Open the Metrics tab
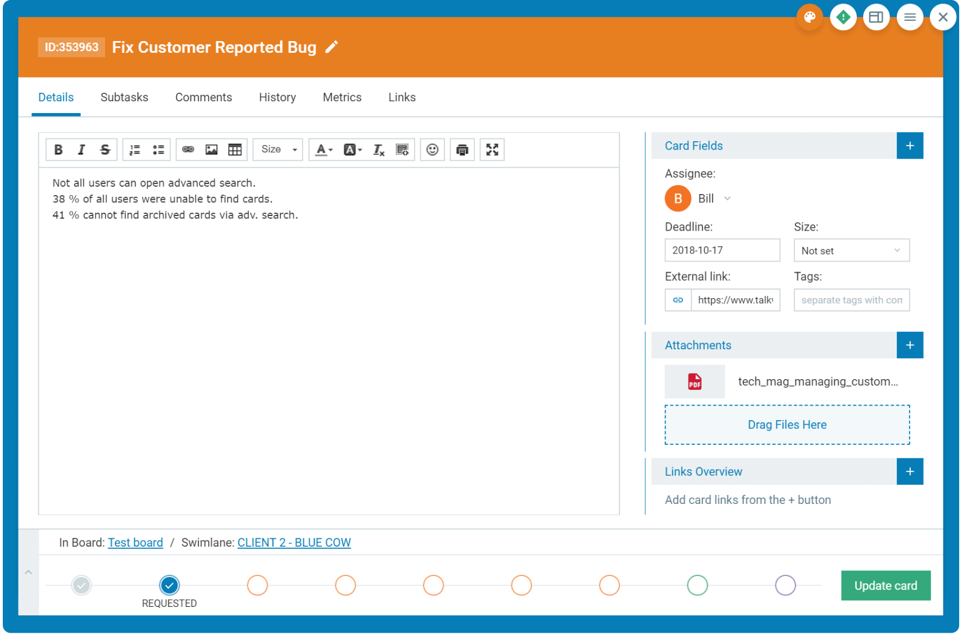The width and height of the screenshot is (962, 635). pyautogui.click(x=342, y=97)
